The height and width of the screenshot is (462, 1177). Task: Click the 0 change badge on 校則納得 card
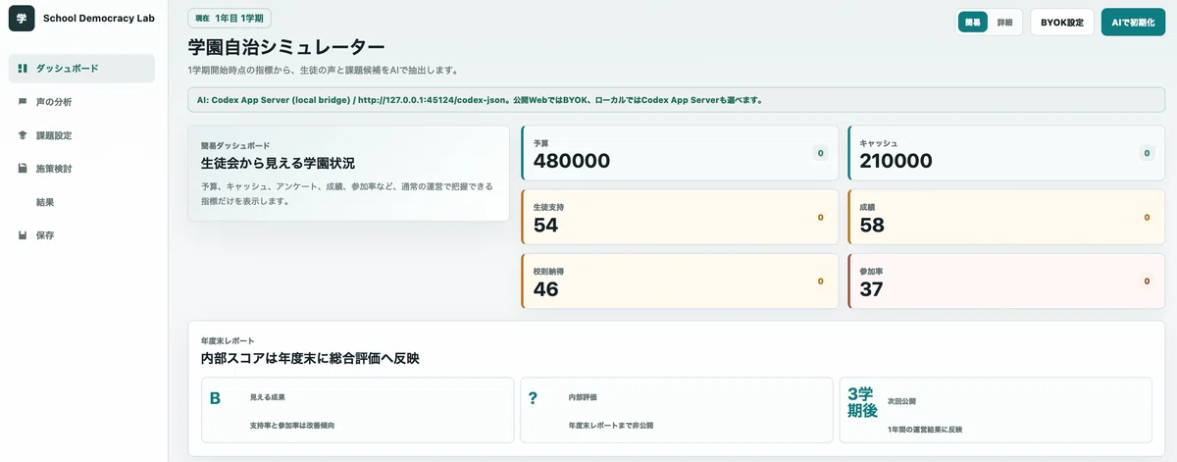coord(821,282)
